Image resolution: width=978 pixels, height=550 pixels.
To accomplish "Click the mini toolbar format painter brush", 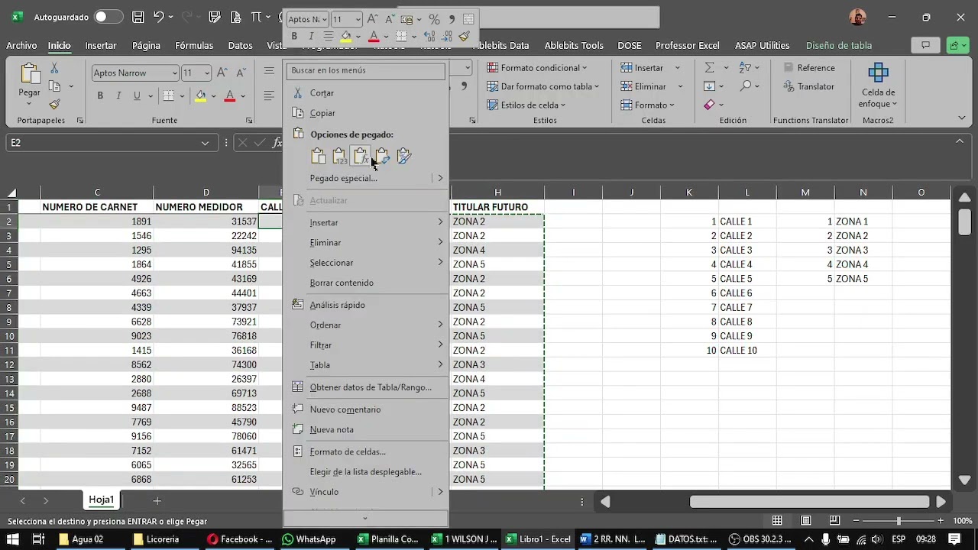I will [465, 37].
